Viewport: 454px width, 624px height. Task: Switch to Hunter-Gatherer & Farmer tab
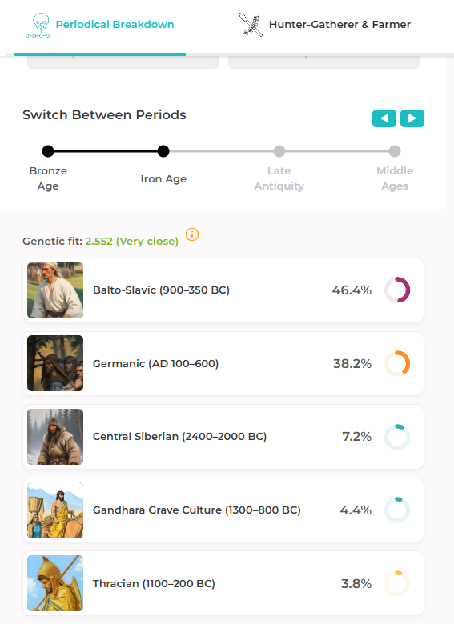click(x=324, y=25)
